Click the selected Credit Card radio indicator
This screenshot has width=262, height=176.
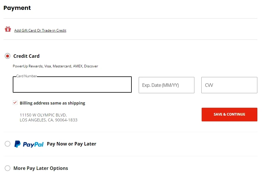click(x=7, y=56)
